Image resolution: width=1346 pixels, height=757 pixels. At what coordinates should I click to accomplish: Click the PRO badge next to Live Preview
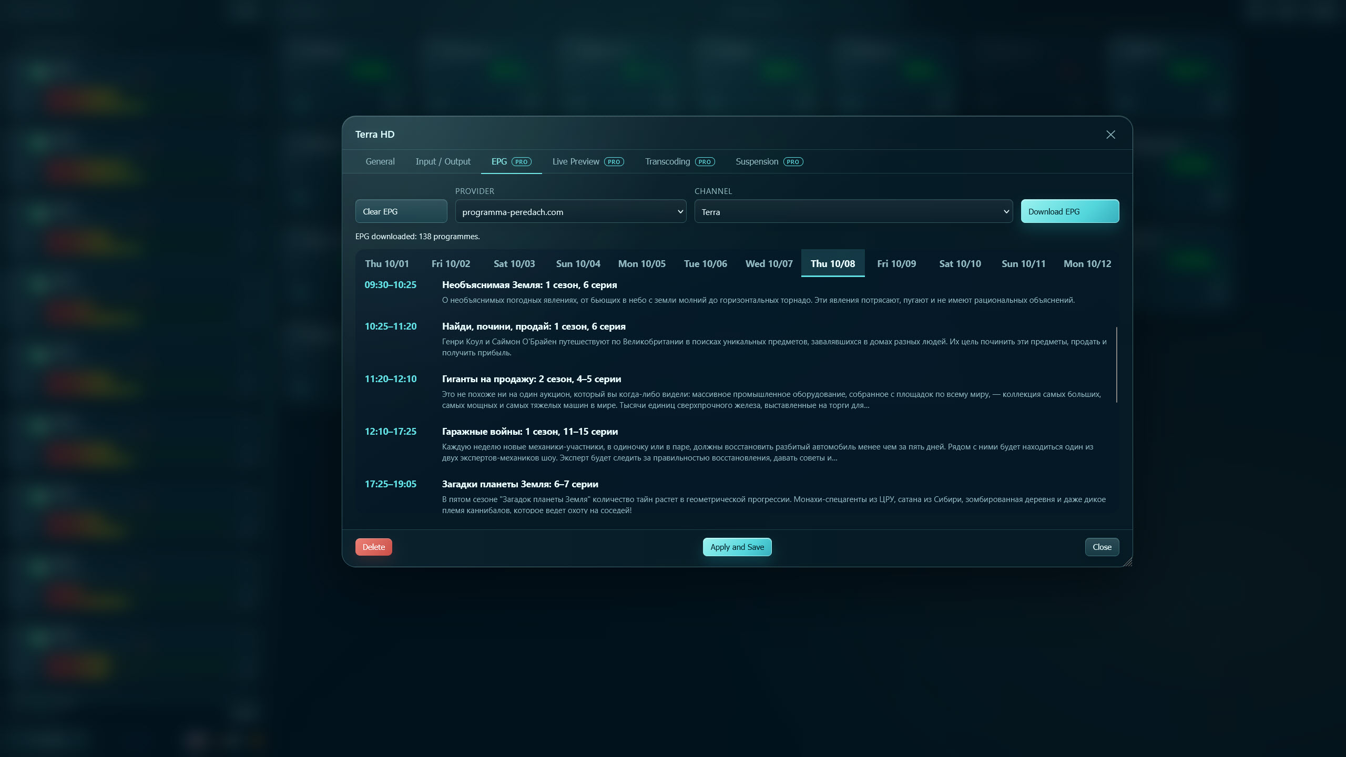pos(614,162)
